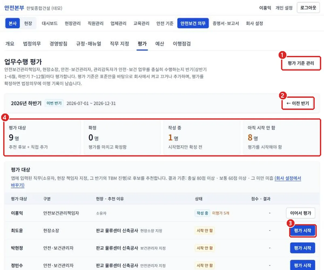Switch to 현장 mode
This screenshot has height=270, width=324.
click(28, 23)
